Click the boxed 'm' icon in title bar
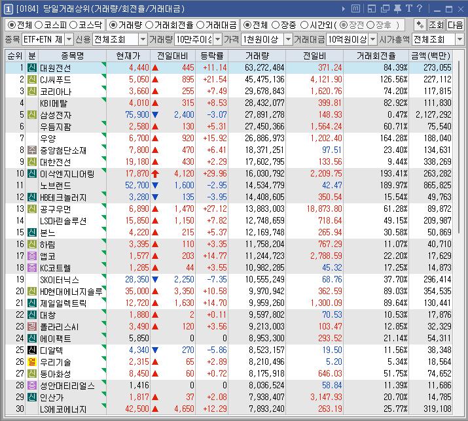Screen dimensions: 468x421 (355, 8)
